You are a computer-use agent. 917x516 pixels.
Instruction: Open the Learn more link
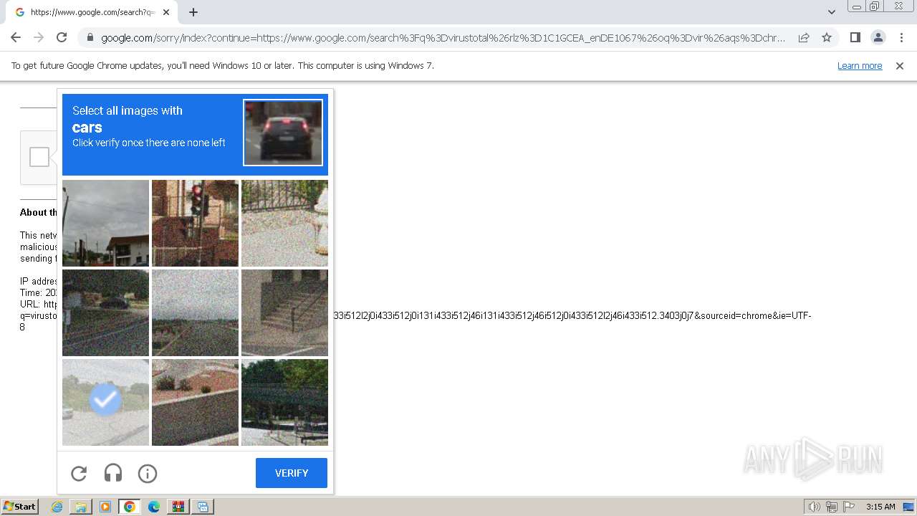860,66
